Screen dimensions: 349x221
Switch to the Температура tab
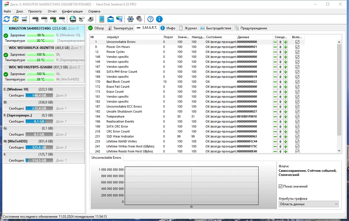120,28
